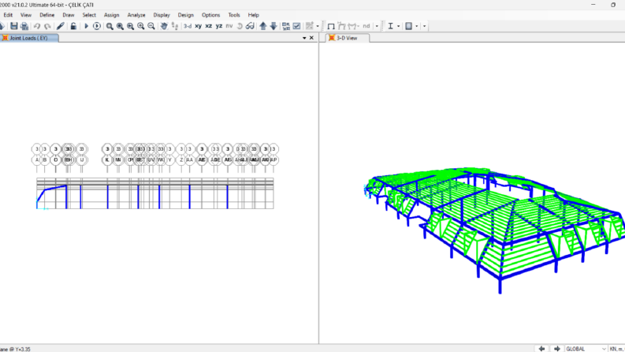
Task: Open the Select menu
Action: click(89, 15)
